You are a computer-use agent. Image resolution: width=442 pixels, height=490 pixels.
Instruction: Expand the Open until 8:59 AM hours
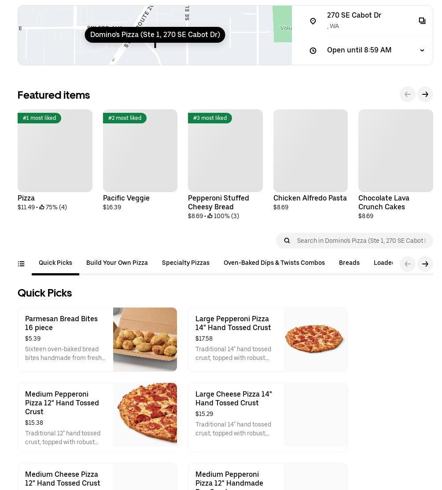click(422, 50)
